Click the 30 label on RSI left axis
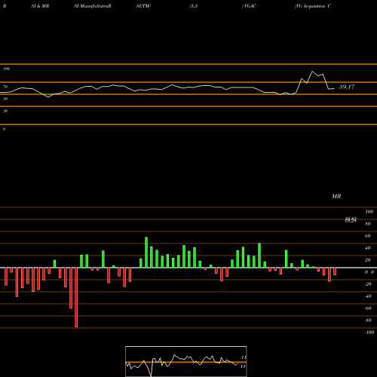Screen dimensions: 377x377 click(x=5, y=111)
